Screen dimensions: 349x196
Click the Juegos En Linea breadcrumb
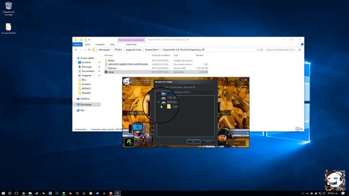coord(133,50)
